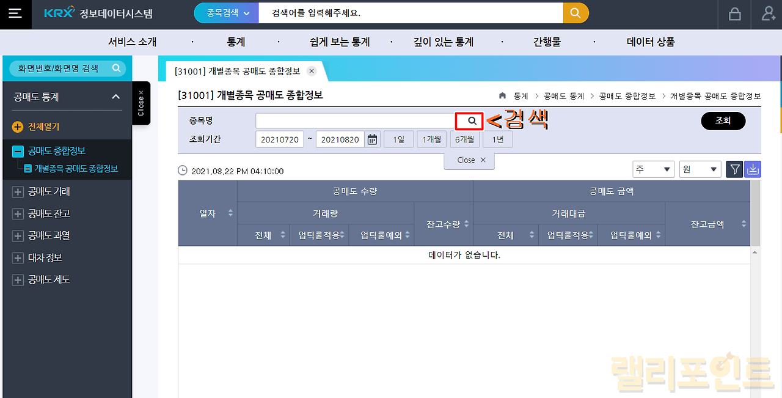782x398 pixels.
Task: Select the 1개월 period button
Action: coord(432,139)
